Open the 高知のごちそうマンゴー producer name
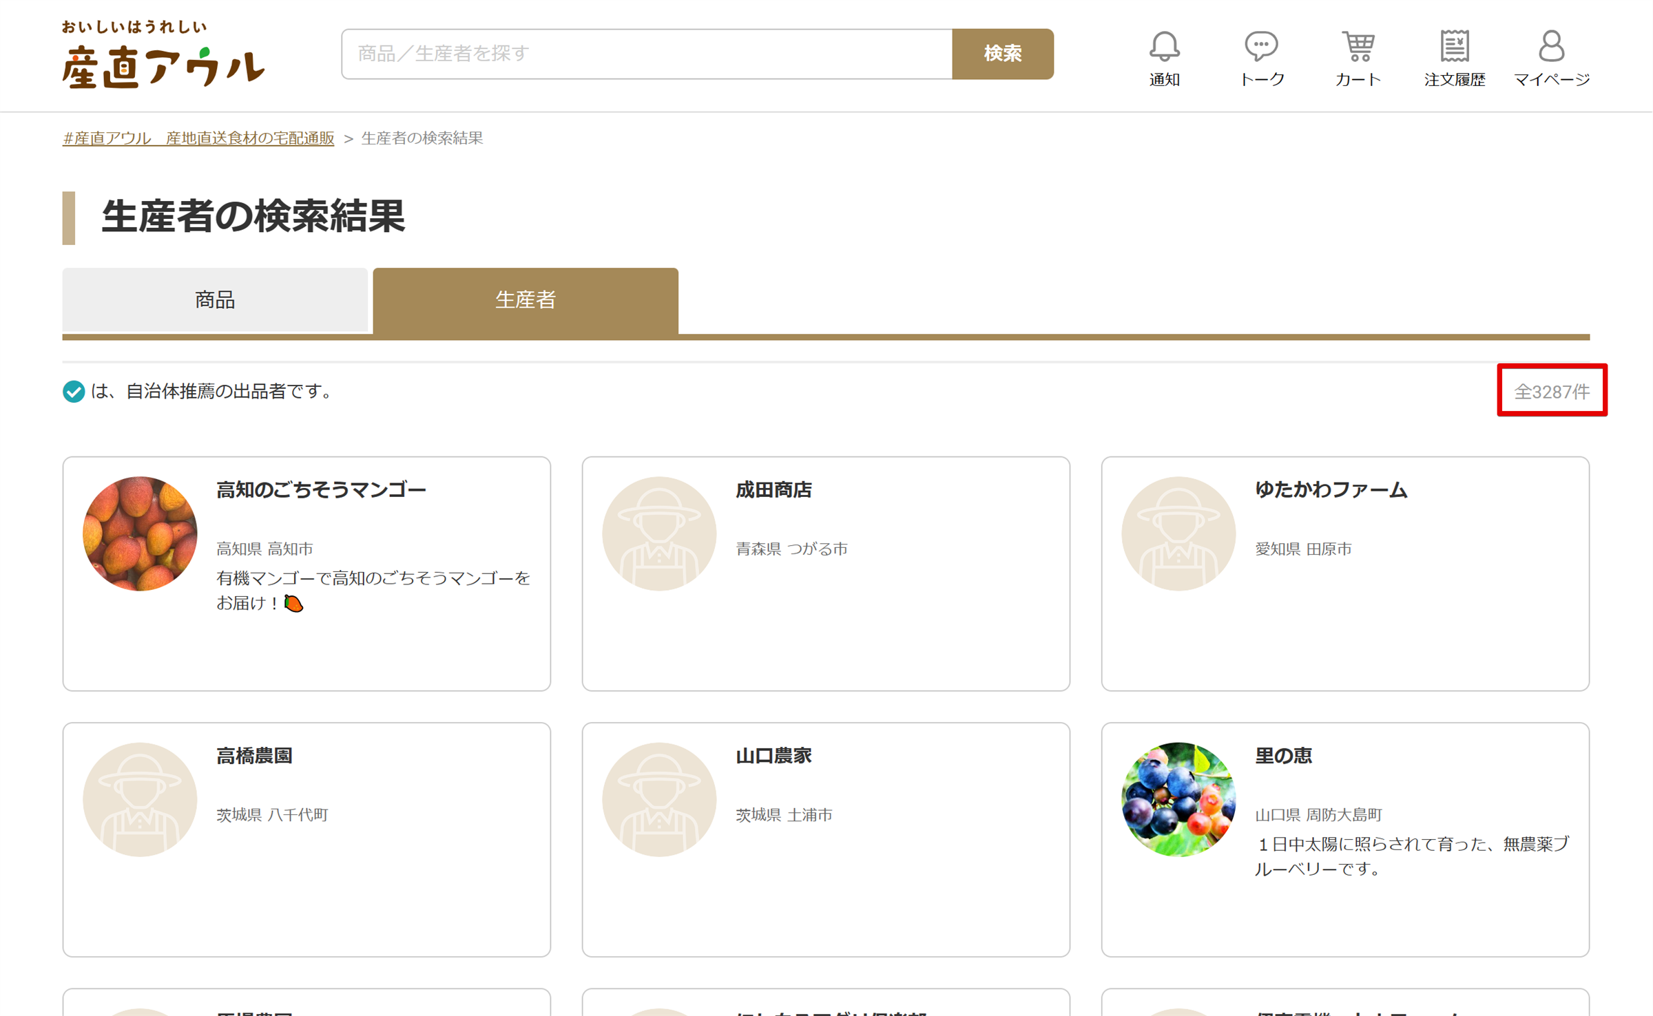The width and height of the screenshot is (1653, 1016). pyautogui.click(x=321, y=490)
